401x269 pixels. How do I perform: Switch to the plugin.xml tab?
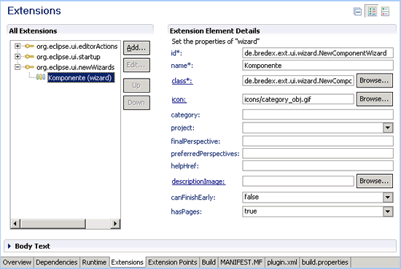tap(282, 262)
